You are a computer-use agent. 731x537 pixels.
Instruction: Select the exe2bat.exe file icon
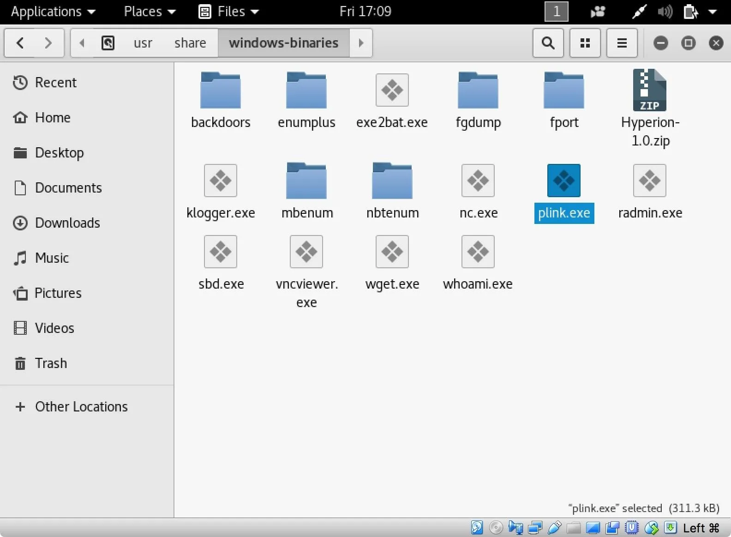tap(392, 90)
